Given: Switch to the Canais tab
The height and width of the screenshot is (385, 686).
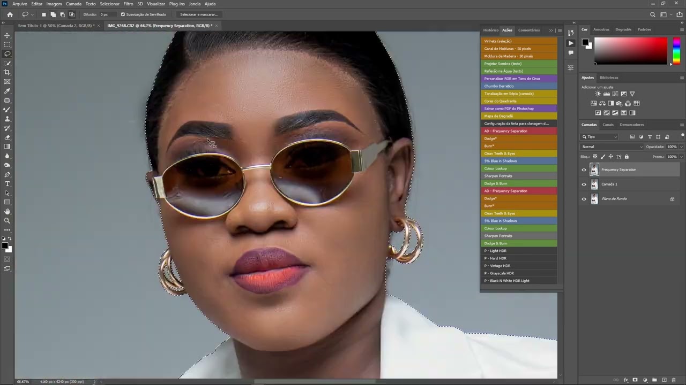Looking at the screenshot, I should click(x=608, y=125).
